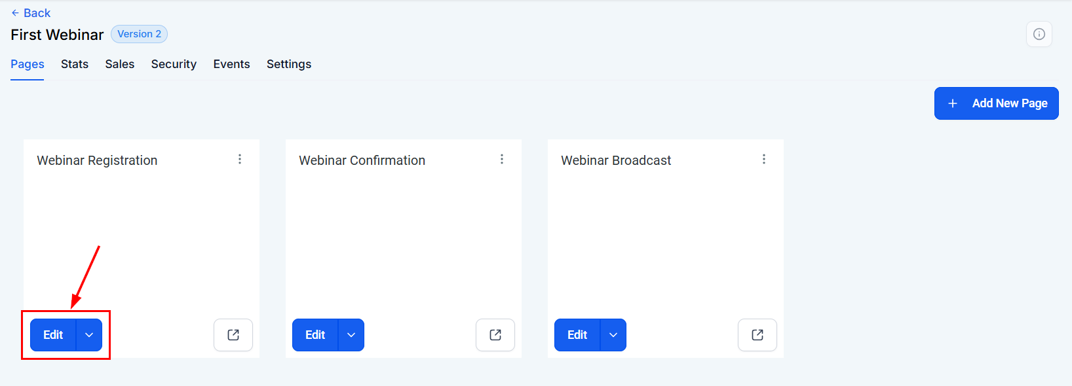Expand Edit dropdown for Webinar Confirmation
Image resolution: width=1072 pixels, height=386 pixels.
click(351, 335)
